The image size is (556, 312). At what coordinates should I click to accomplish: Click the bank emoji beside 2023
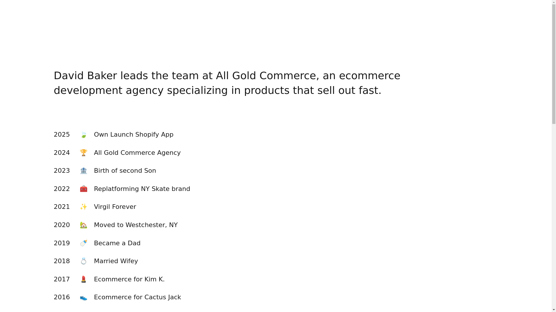[x=83, y=171]
